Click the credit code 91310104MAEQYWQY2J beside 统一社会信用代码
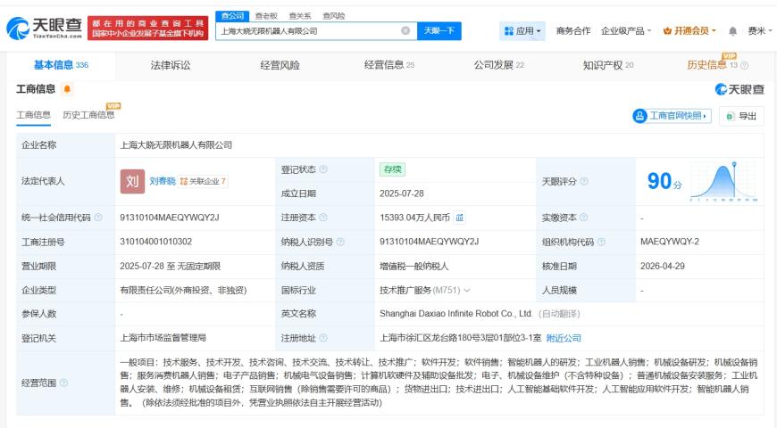This screenshot has width=777, height=428. (170, 218)
